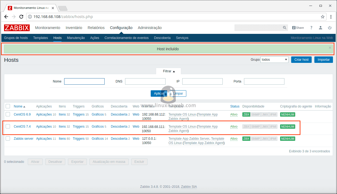
Task: Sort hosts by Status column
Action: [x=235, y=106]
